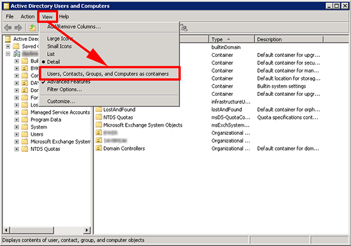The height and width of the screenshot is (246, 351).
Task: Click the Description column header
Action: tap(289, 40)
